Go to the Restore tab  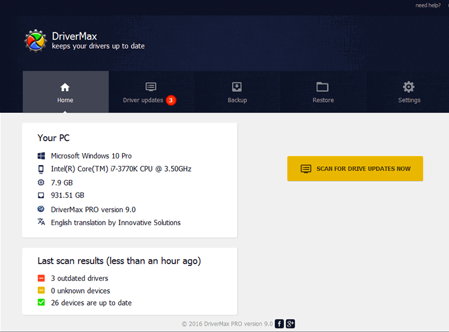coord(323,92)
